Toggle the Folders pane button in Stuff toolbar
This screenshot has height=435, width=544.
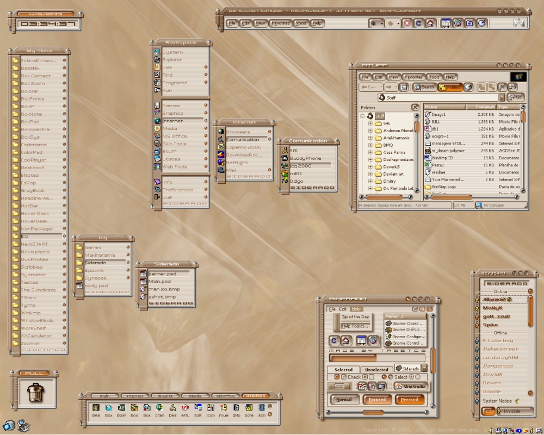(450, 87)
